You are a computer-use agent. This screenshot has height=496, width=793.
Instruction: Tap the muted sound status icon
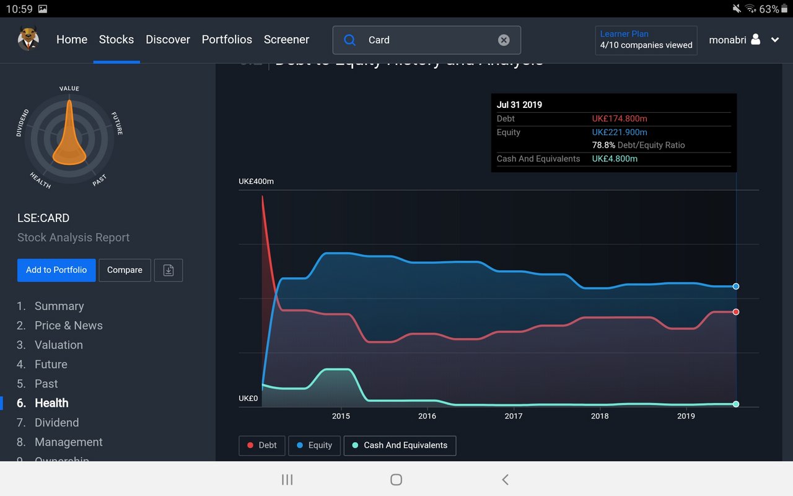point(736,9)
